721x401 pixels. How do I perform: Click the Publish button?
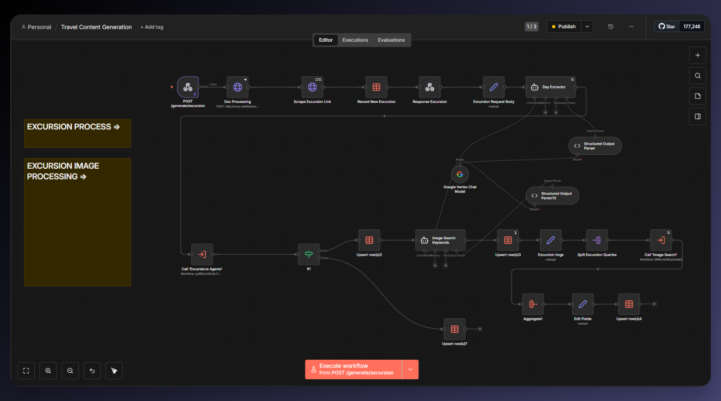pos(564,27)
